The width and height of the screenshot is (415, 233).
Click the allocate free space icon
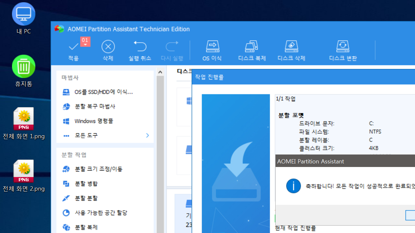pyautogui.click(x=66, y=213)
